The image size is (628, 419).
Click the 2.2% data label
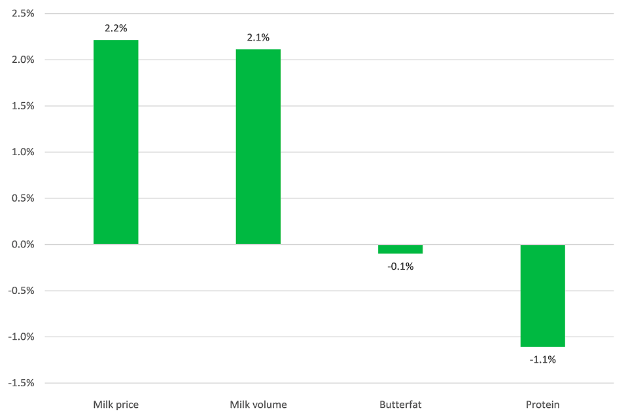coord(116,29)
